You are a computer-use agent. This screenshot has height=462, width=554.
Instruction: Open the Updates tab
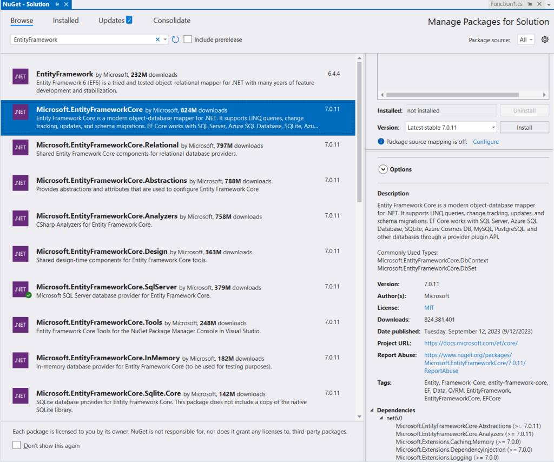tap(111, 21)
